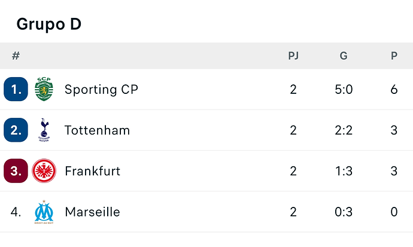This screenshot has width=413, height=247.
Task: Select the maroon rank 3 badge
Action: [x=16, y=170]
